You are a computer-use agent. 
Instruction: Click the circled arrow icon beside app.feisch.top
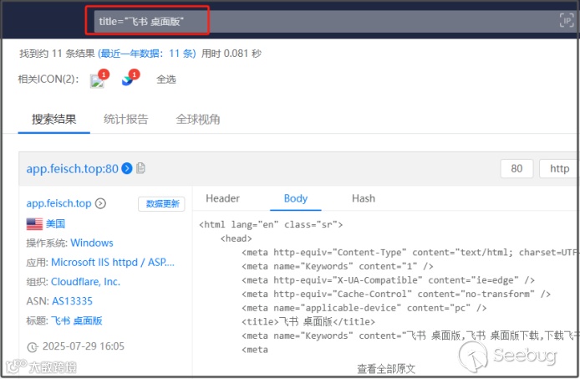tap(100, 203)
